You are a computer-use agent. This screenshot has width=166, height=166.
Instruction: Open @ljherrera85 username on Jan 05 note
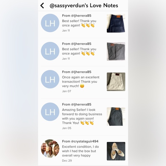pos(81,104)
